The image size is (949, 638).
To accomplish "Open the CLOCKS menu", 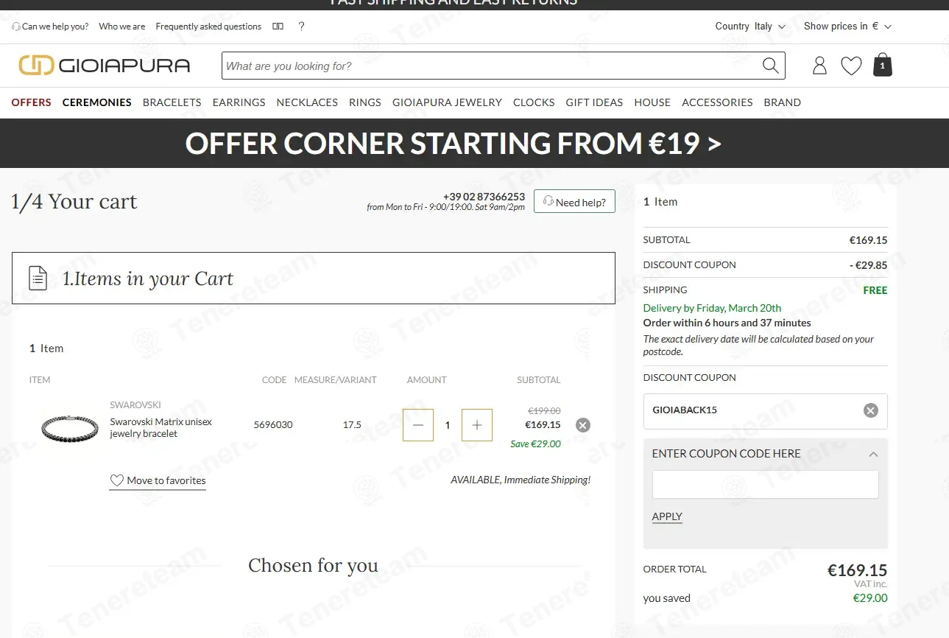I will click(x=534, y=102).
